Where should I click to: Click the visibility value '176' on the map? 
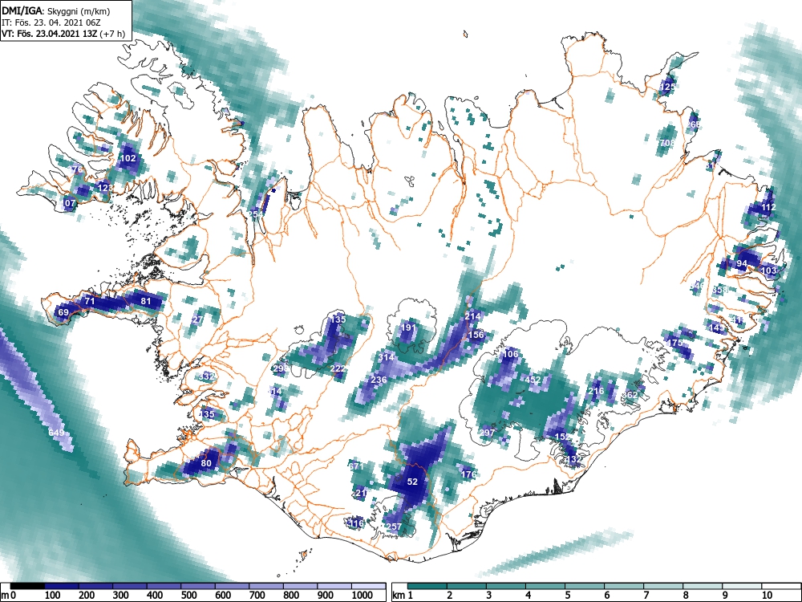pos(468,474)
